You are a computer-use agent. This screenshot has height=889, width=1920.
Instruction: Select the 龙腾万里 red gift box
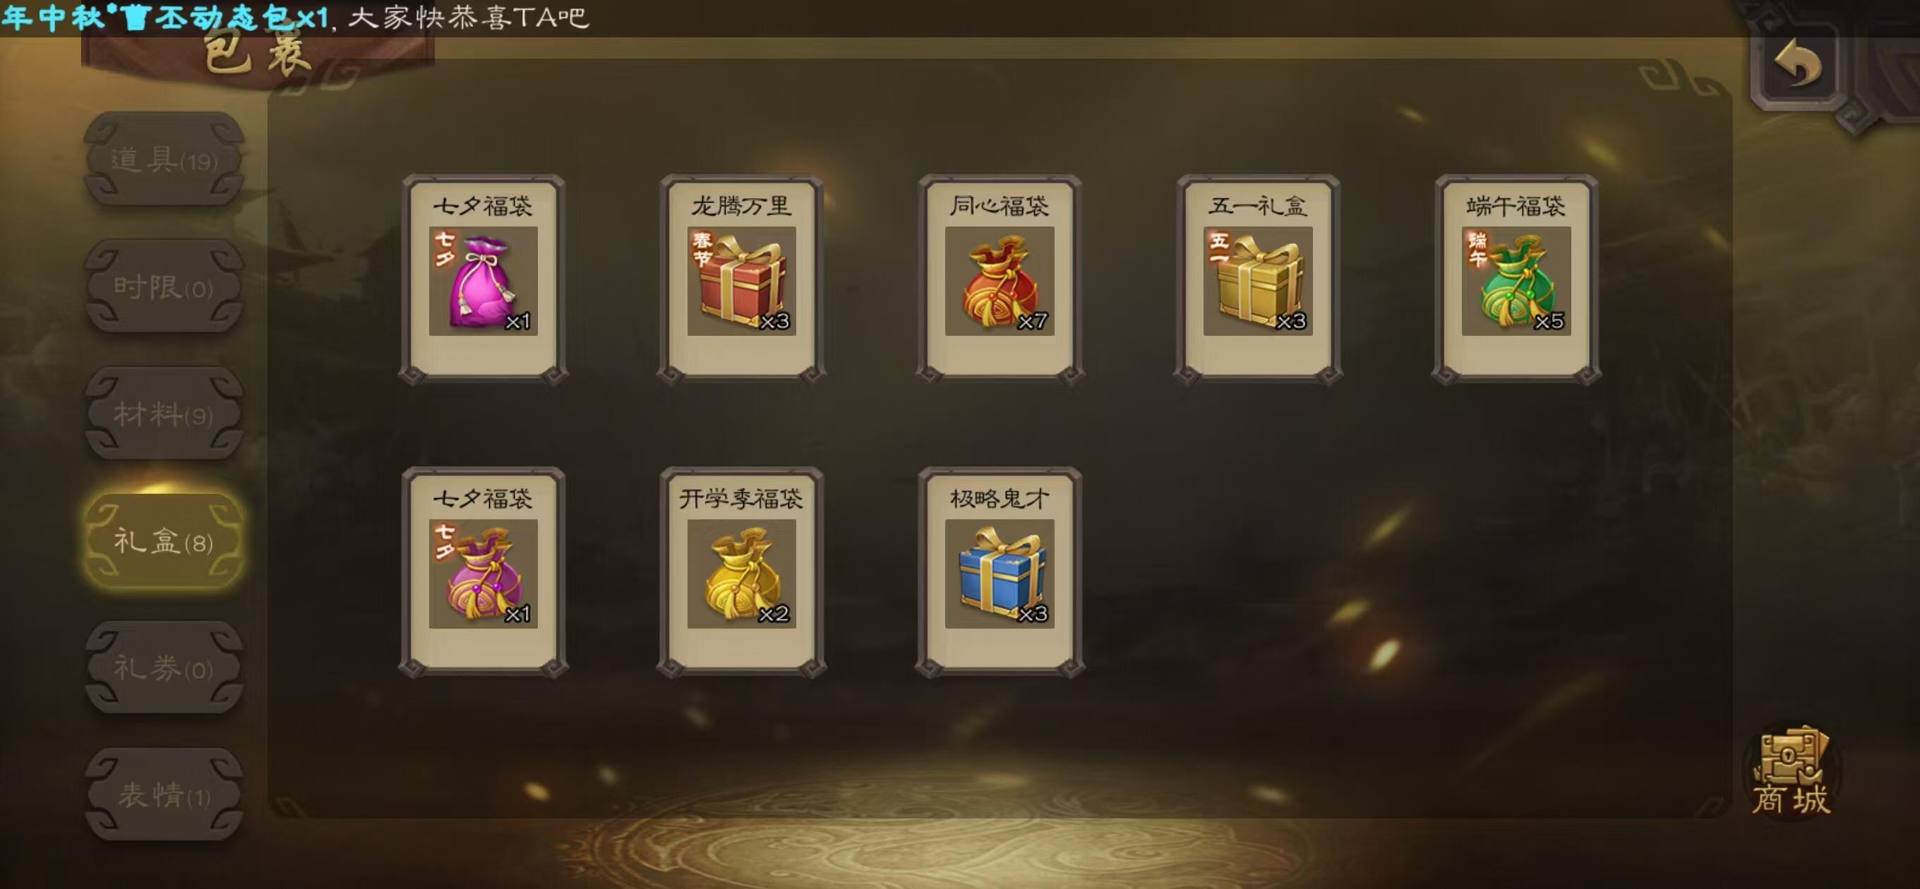741,281
